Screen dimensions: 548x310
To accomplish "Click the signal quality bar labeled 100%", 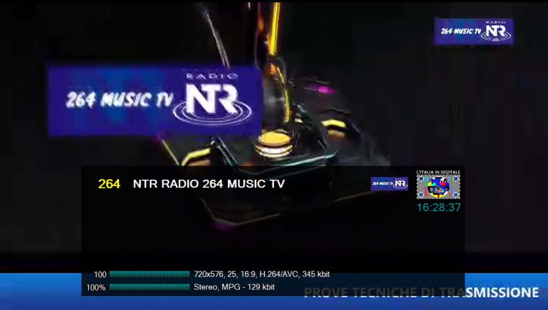I will 149,287.
